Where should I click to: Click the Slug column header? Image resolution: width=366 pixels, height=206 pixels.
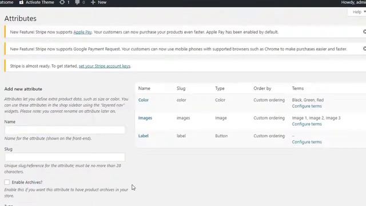181,89
